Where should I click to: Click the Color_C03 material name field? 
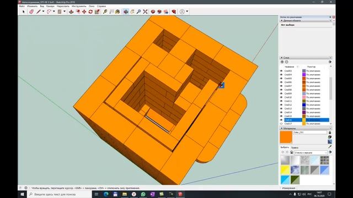click(310, 133)
